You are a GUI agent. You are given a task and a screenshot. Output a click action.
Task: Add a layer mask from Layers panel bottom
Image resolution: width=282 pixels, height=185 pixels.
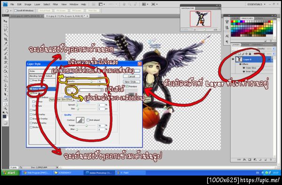(x=250, y=159)
